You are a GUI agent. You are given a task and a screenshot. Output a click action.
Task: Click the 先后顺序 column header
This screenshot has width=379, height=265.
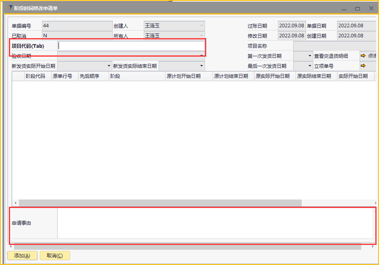coord(89,76)
